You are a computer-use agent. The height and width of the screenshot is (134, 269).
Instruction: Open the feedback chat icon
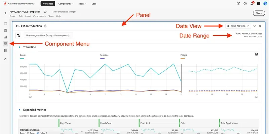coord(238,4)
